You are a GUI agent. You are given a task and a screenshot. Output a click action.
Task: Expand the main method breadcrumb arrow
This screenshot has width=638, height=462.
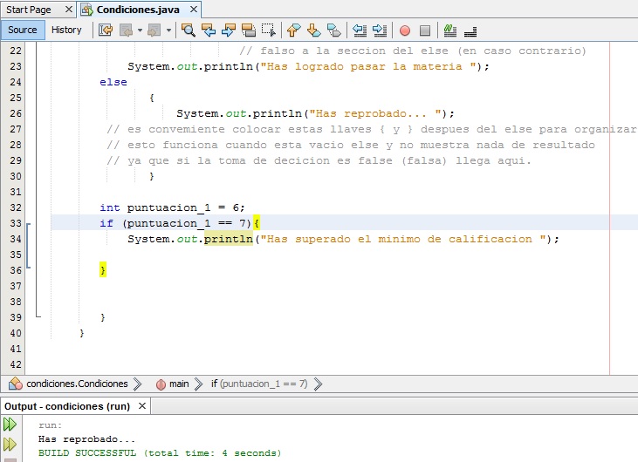point(197,384)
